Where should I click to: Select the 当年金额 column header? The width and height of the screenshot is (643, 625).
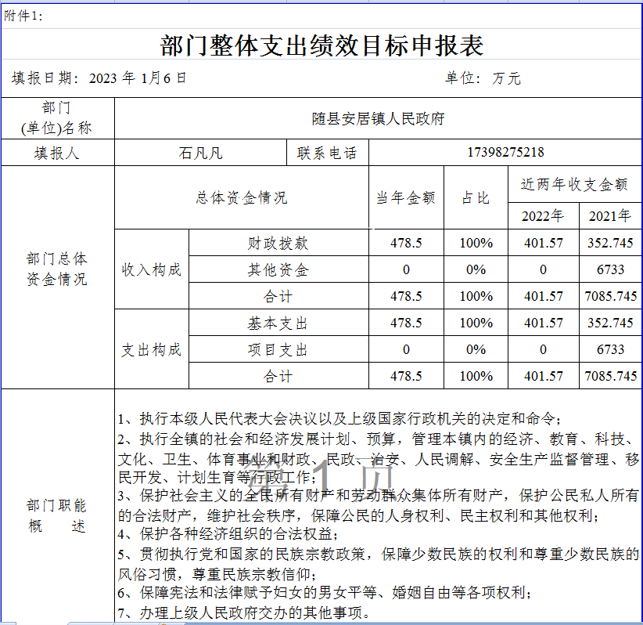(x=406, y=197)
